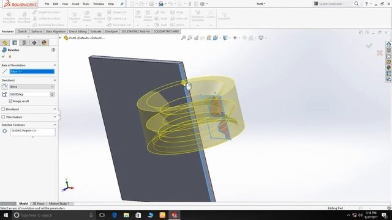Toggle the Merge result checkbox

tap(10, 101)
